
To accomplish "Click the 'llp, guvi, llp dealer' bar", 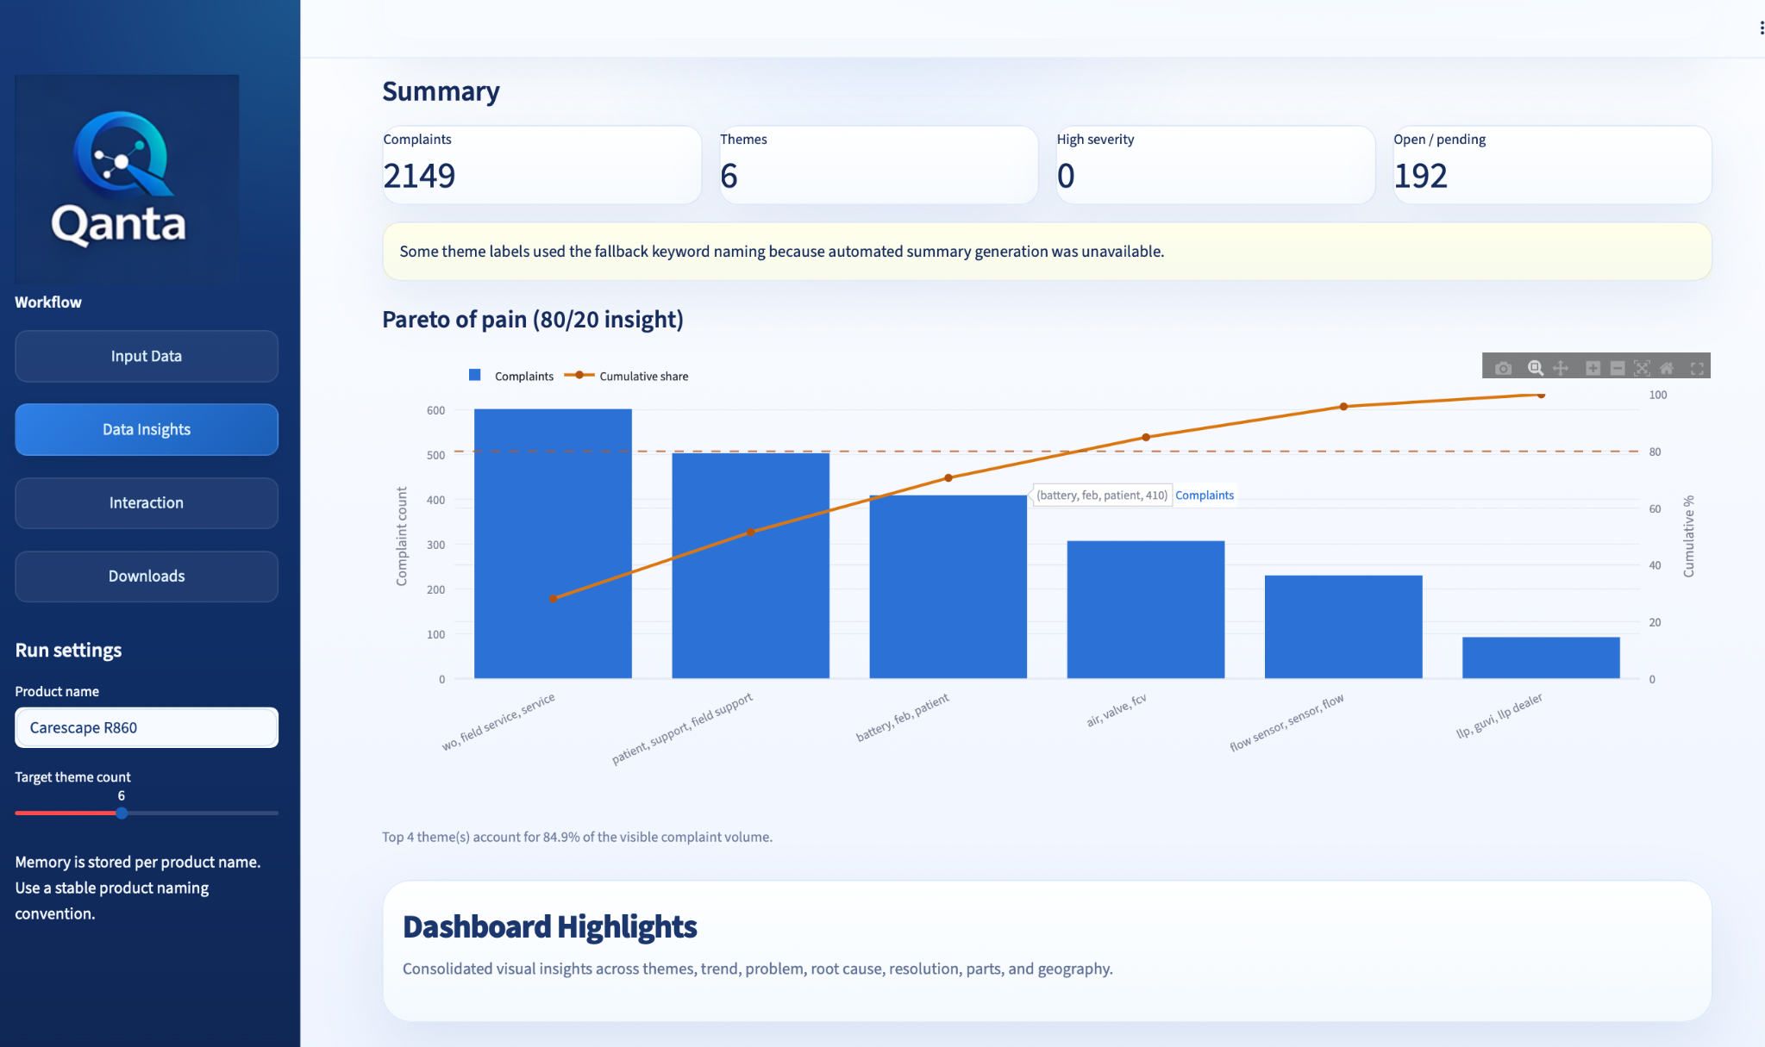I will (x=1541, y=657).
